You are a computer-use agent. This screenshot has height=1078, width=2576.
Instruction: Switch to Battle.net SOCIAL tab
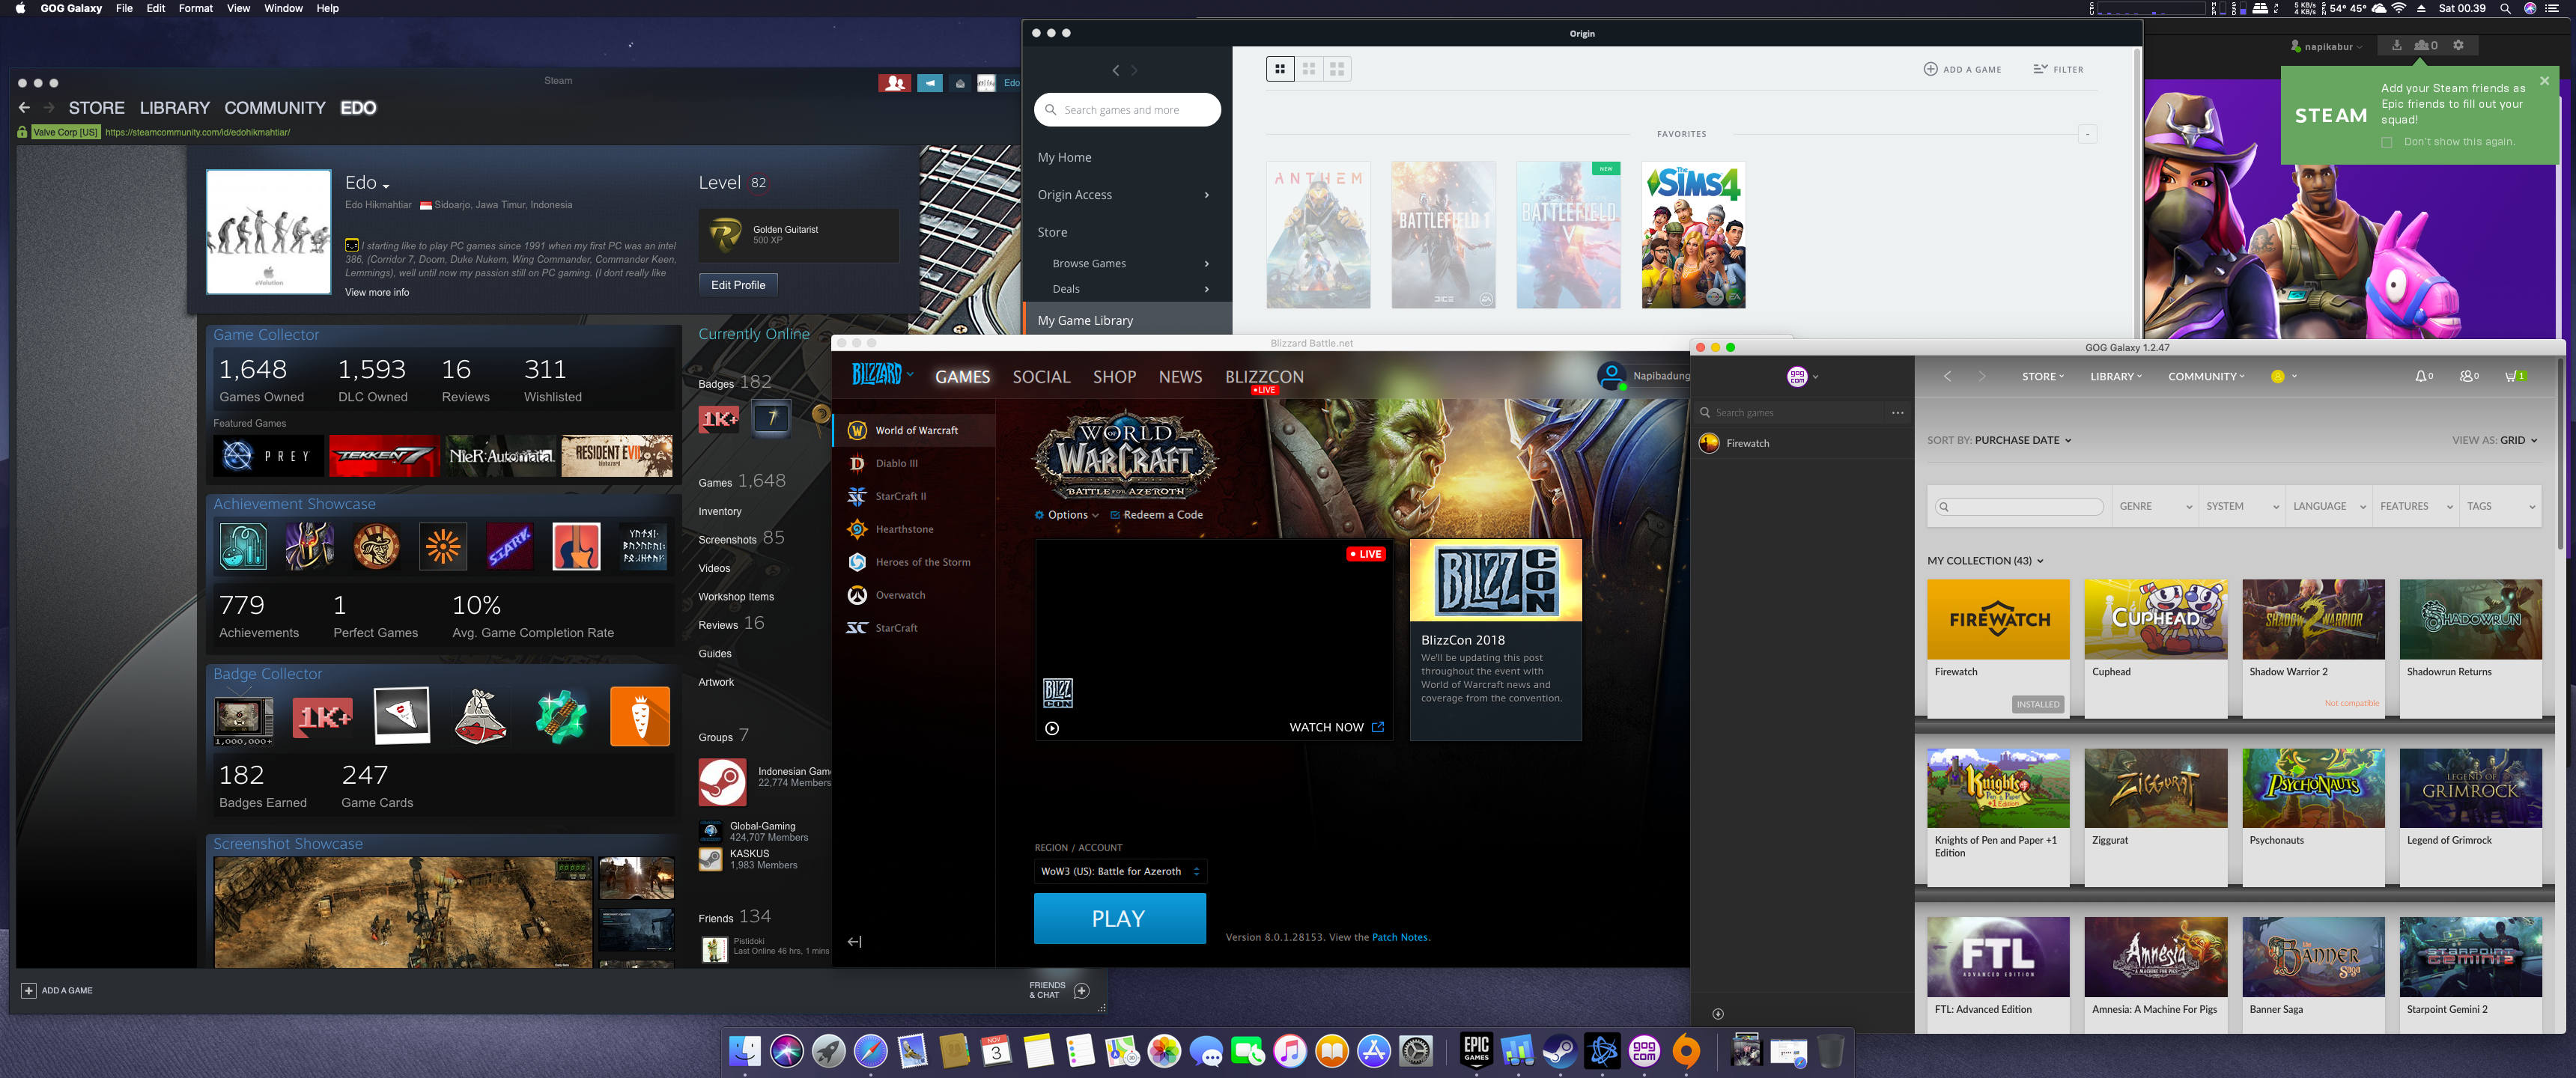tap(1041, 377)
